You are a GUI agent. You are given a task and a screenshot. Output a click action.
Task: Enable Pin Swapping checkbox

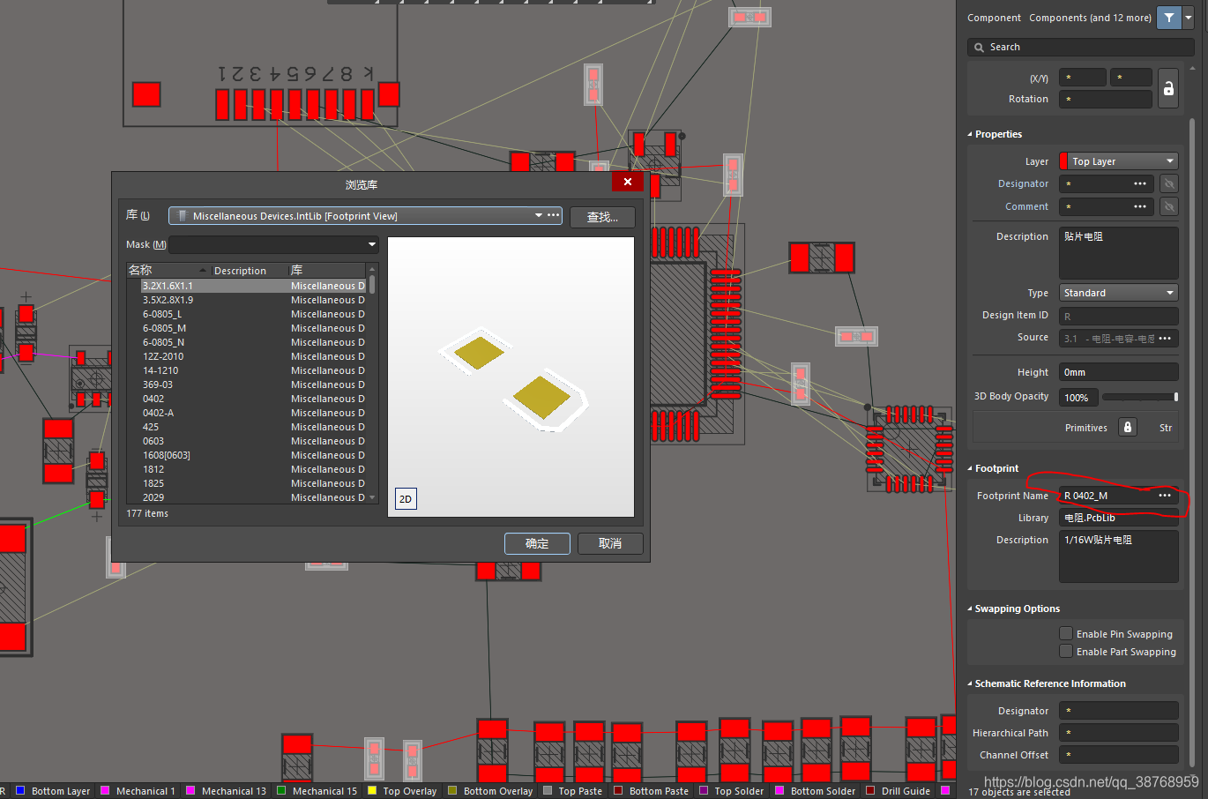(1066, 633)
